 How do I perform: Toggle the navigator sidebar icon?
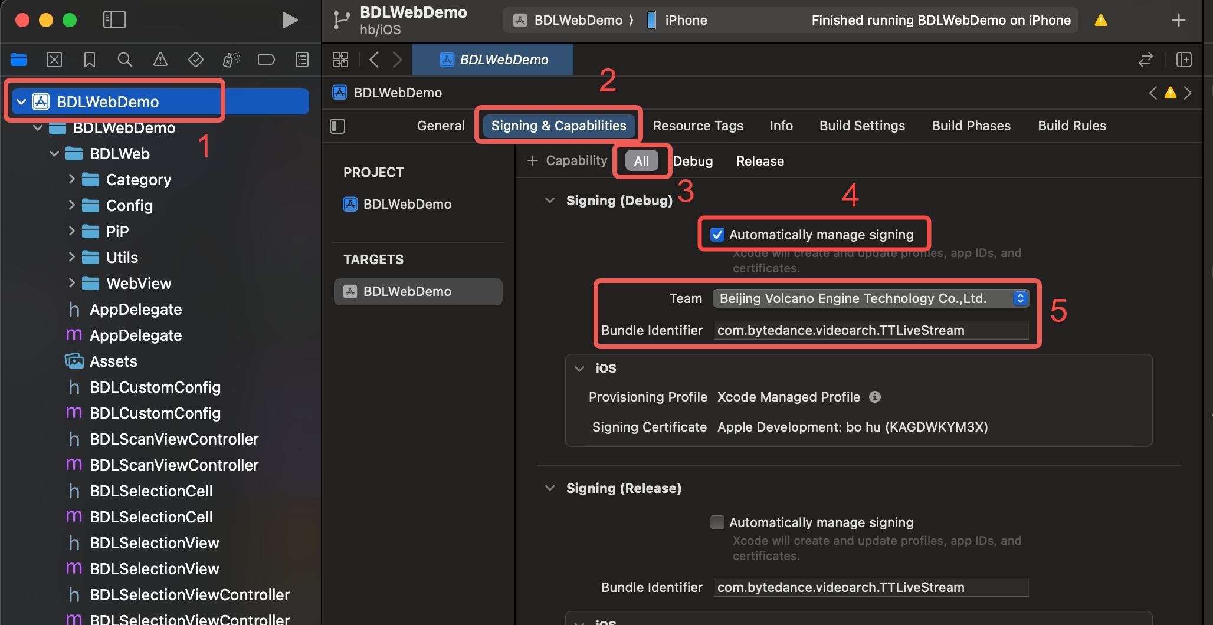114,20
